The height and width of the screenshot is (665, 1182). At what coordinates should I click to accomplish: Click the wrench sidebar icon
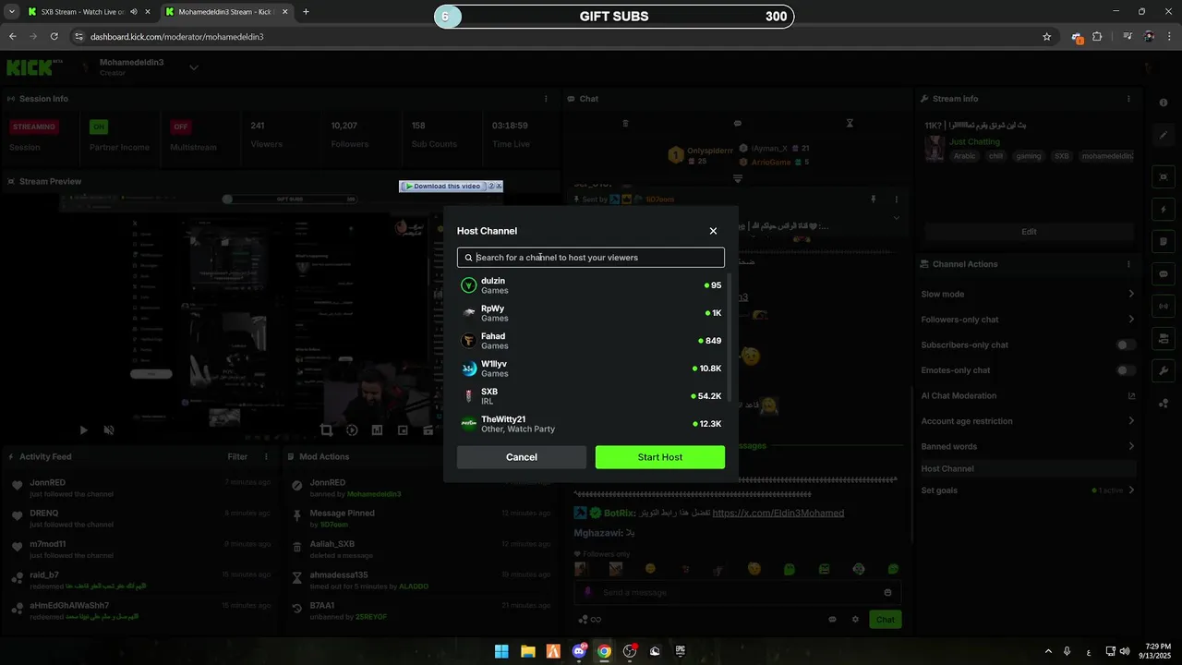1164,370
